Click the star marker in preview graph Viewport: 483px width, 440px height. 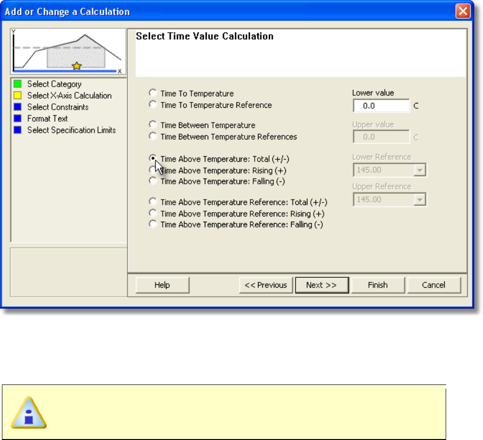[77, 66]
